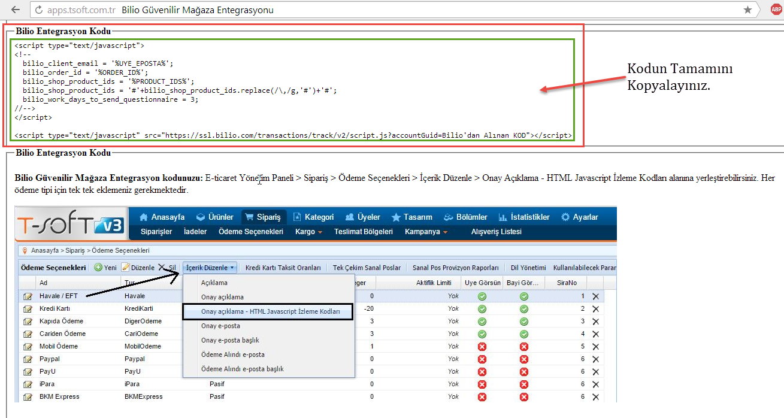
Task: Click the location pin icon in the breadcrumb
Action: [x=25, y=251]
